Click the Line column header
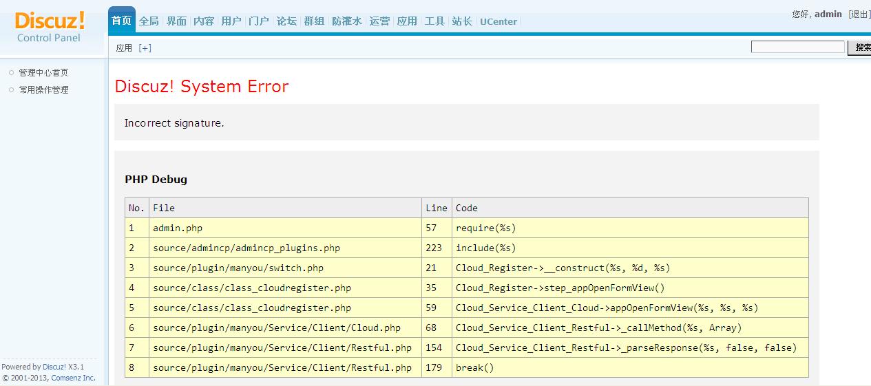 click(x=437, y=208)
